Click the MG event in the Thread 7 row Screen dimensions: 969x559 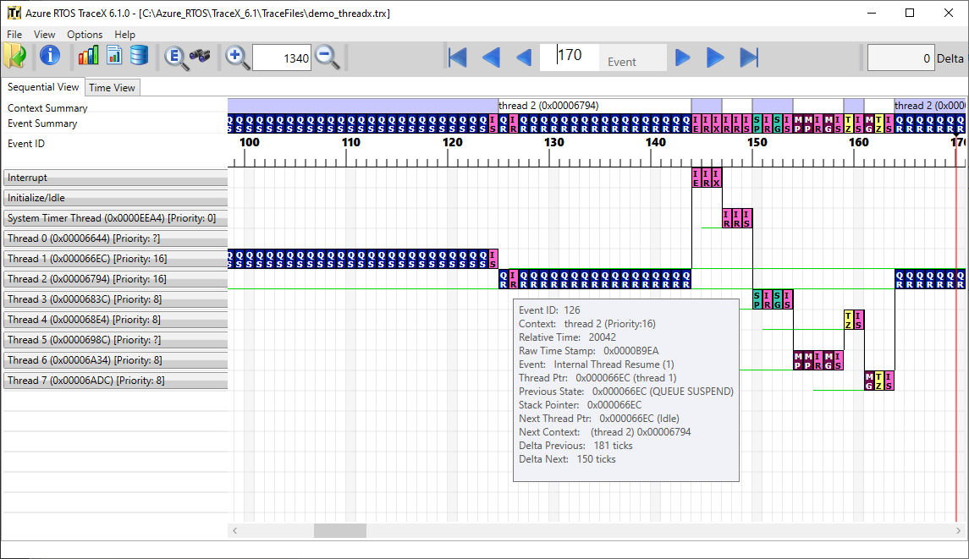(x=869, y=381)
